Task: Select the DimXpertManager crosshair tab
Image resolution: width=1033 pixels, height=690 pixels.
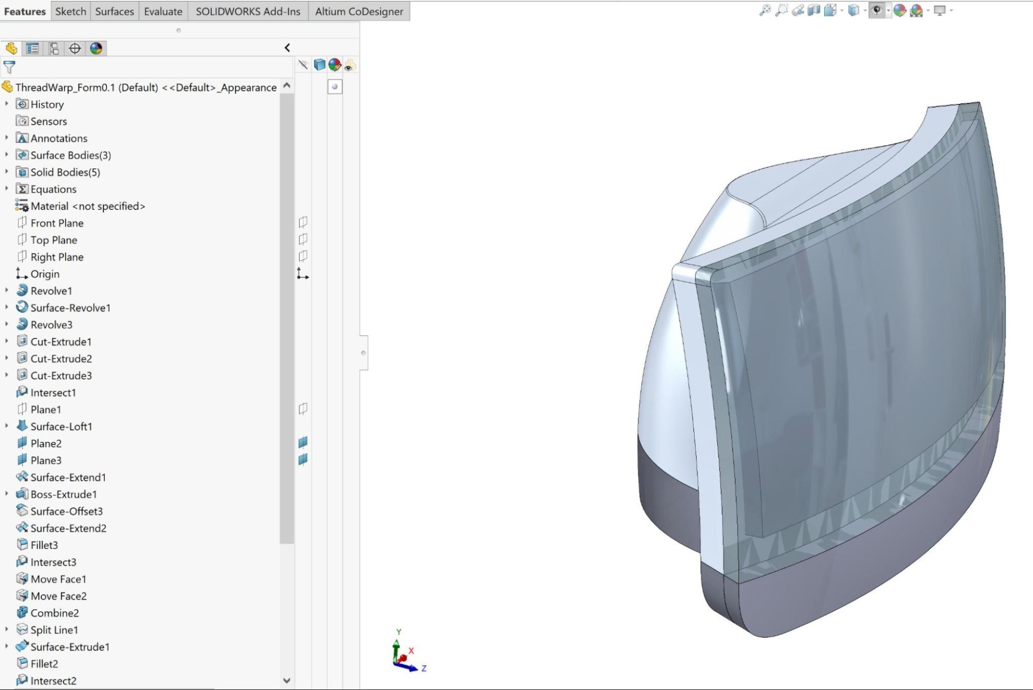Action: 74,48
